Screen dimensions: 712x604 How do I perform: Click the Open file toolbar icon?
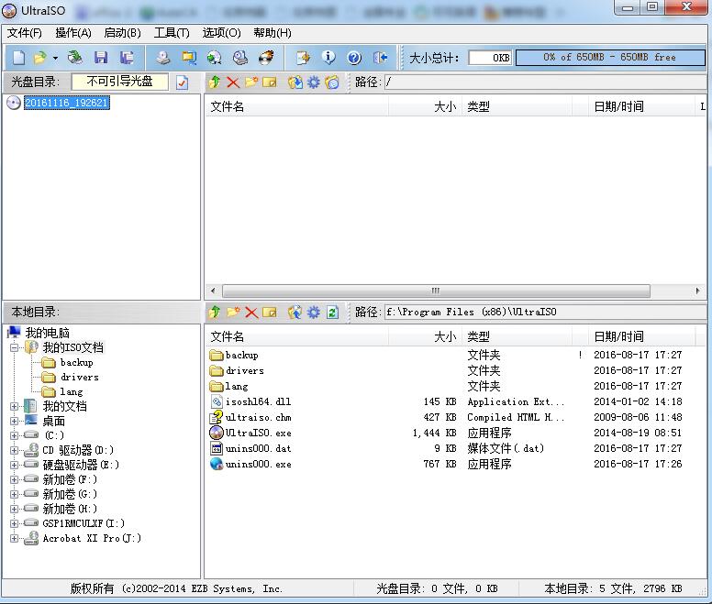(x=40, y=58)
